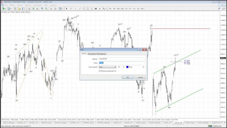This screenshot has width=227, height=128.
Task: Select the Ogólne tab
Action: (84, 54)
